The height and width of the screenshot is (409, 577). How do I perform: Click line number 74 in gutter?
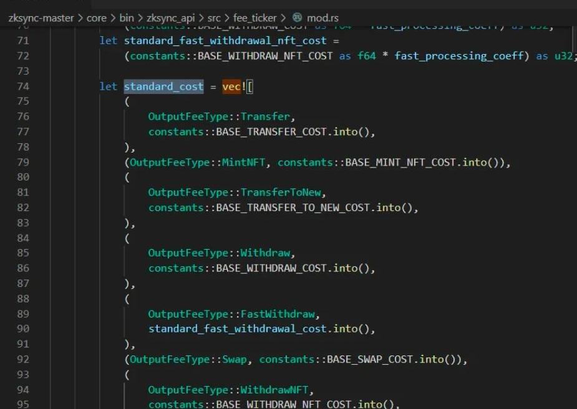[23, 87]
